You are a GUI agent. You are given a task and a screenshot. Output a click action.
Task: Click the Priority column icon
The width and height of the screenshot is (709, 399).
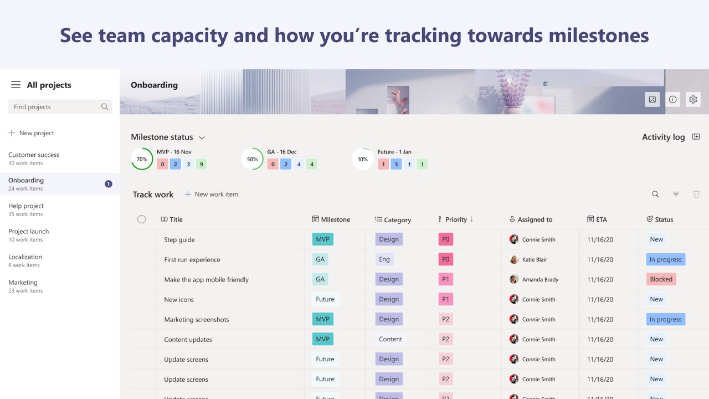pos(440,219)
